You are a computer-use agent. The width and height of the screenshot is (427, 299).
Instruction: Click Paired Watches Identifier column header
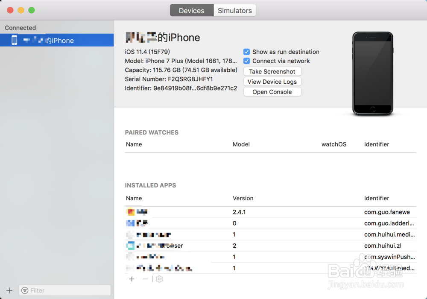[377, 144]
